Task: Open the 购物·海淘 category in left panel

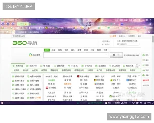Action: [x=18, y=81]
